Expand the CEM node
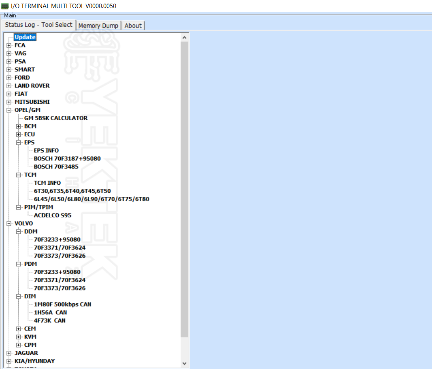 (19, 329)
